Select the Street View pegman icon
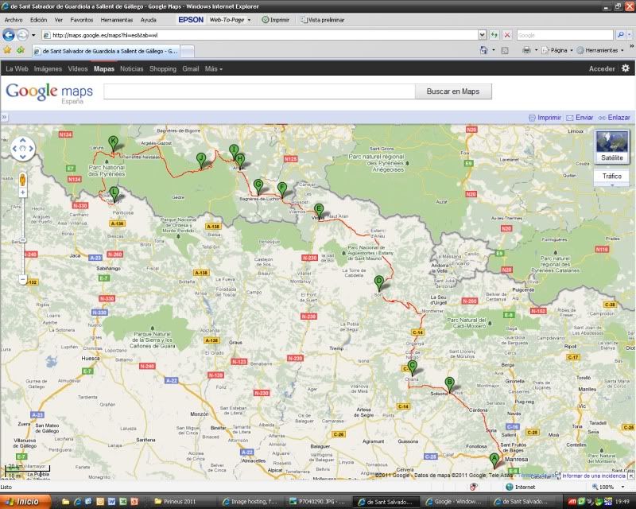The image size is (636, 509). pos(23,179)
